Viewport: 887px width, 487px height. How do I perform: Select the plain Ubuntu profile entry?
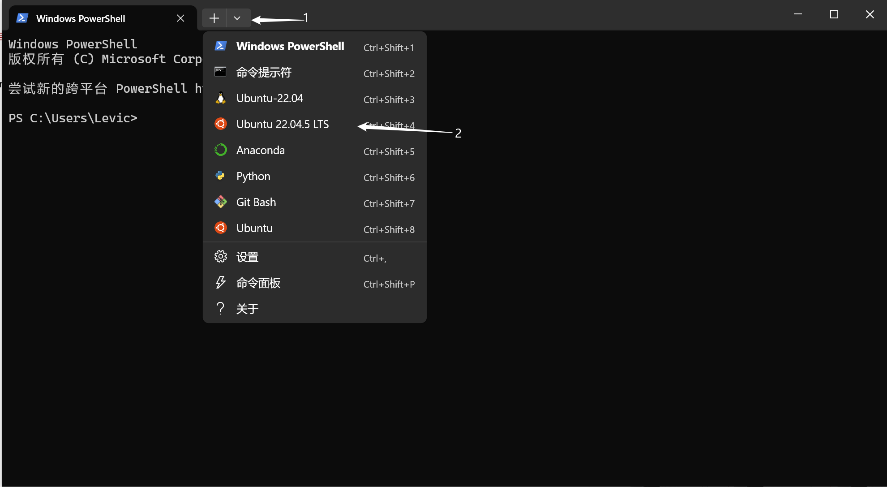point(315,228)
